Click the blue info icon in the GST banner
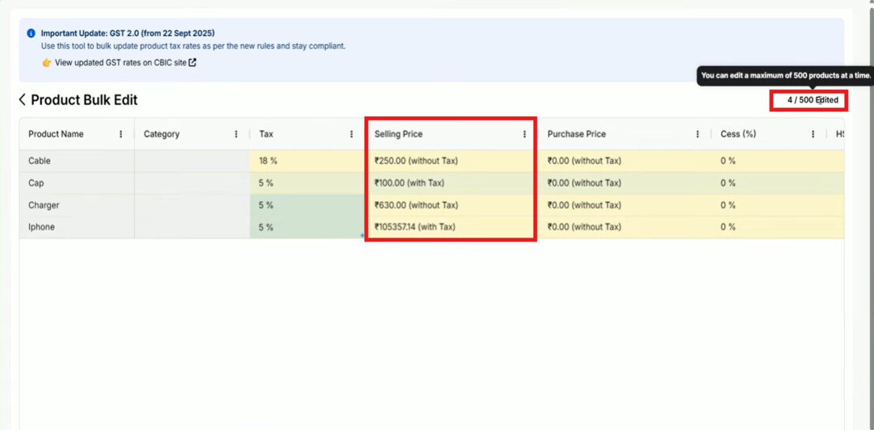Screen dimensions: 874x430 [x=32, y=33]
